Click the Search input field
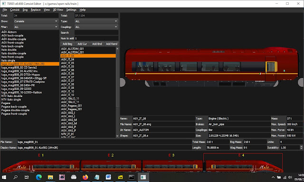Screen dimensions: 304x182 click(96, 33)
